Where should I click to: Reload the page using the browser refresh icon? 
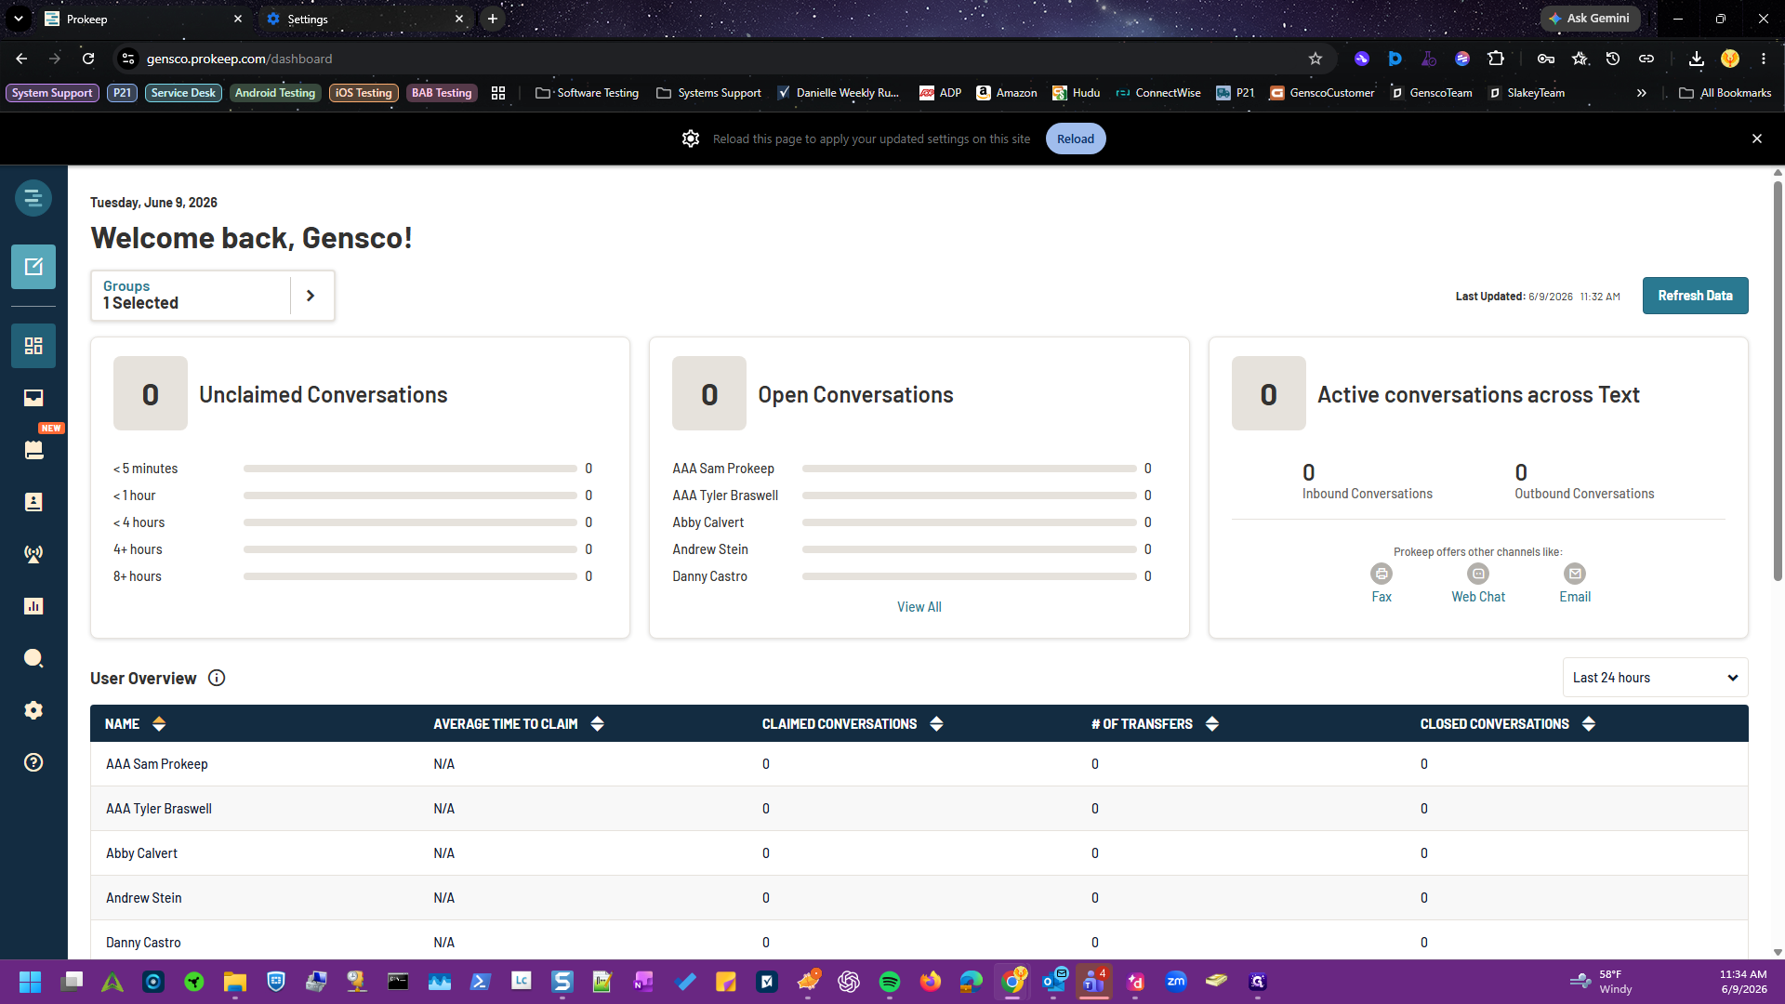tap(88, 59)
